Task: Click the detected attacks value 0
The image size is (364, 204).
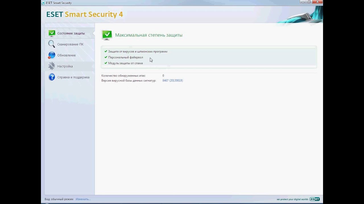Action: [163, 76]
